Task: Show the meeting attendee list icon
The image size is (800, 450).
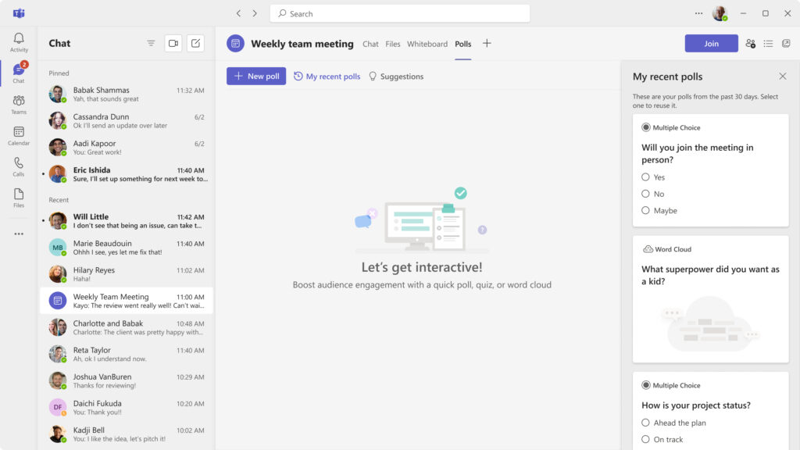Action: (749, 44)
